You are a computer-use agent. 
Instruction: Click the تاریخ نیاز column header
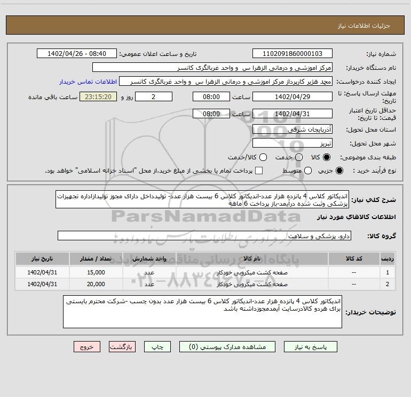tap(42, 259)
